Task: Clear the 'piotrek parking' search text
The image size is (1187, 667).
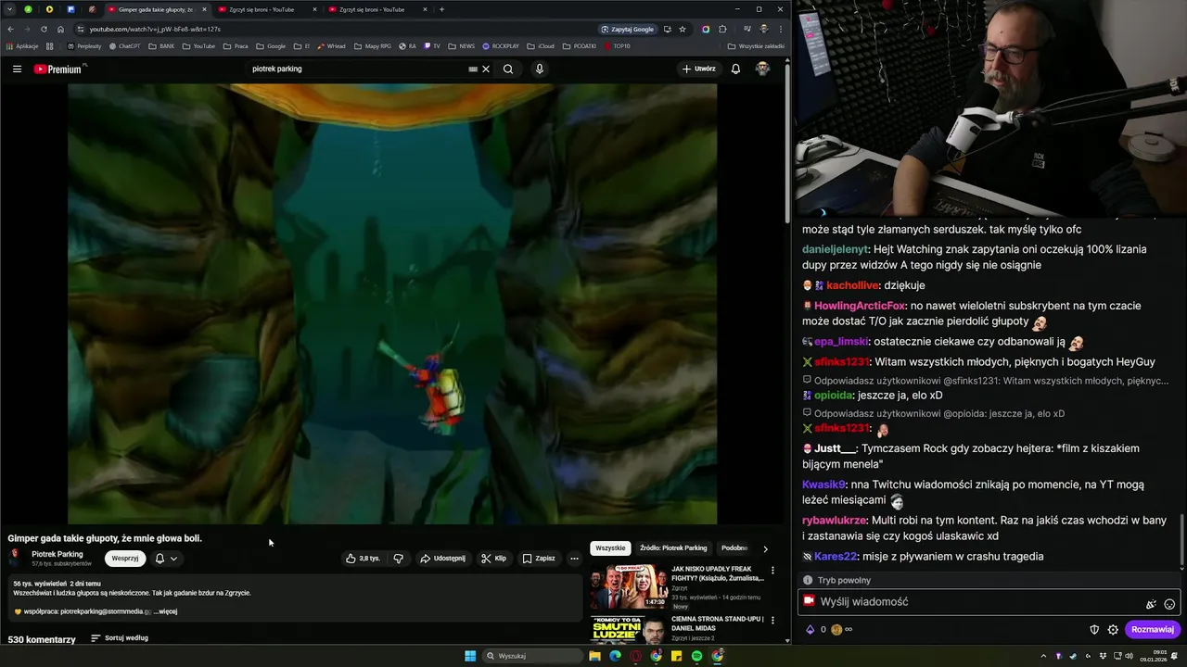Action: pos(486,69)
